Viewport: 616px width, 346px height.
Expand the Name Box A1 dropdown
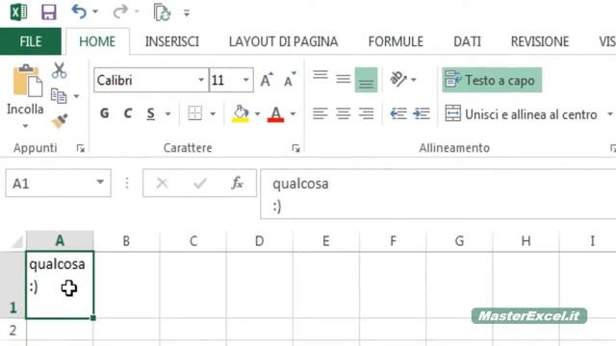click(x=100, y=183)
